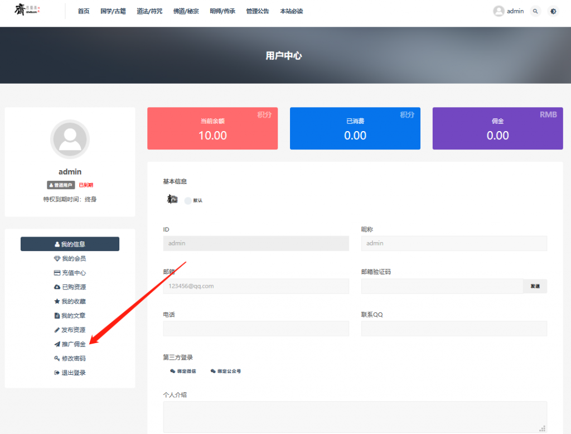The height and width of the screenshot is (434, 571).
Task: Click the 绑定微信 link
Action: pyautogui.click(x=183, y=371)
